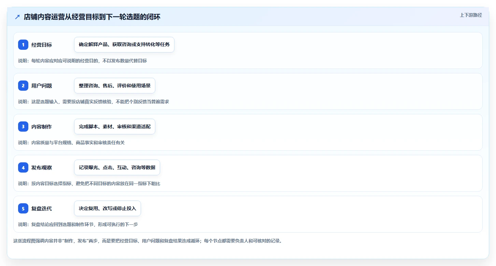Click the 复盘迭代 step label

42,208
